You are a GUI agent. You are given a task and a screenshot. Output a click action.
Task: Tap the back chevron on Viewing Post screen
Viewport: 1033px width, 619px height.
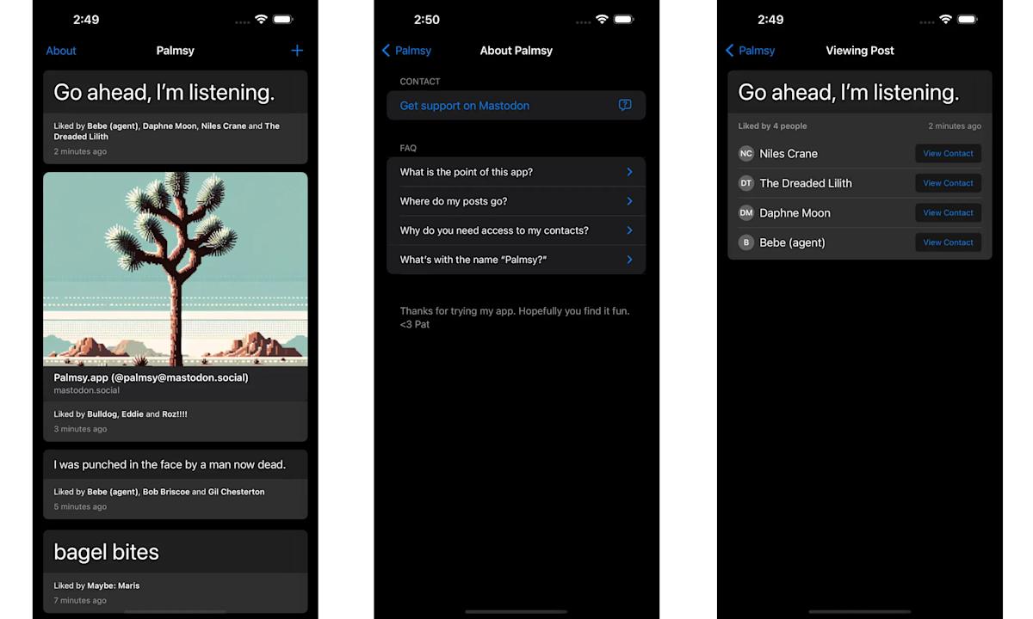click(x=729, y=51)
